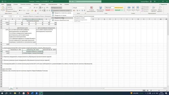169x95 pixels.
Task: Click the search box in title bar
Action: click(85, 2)
